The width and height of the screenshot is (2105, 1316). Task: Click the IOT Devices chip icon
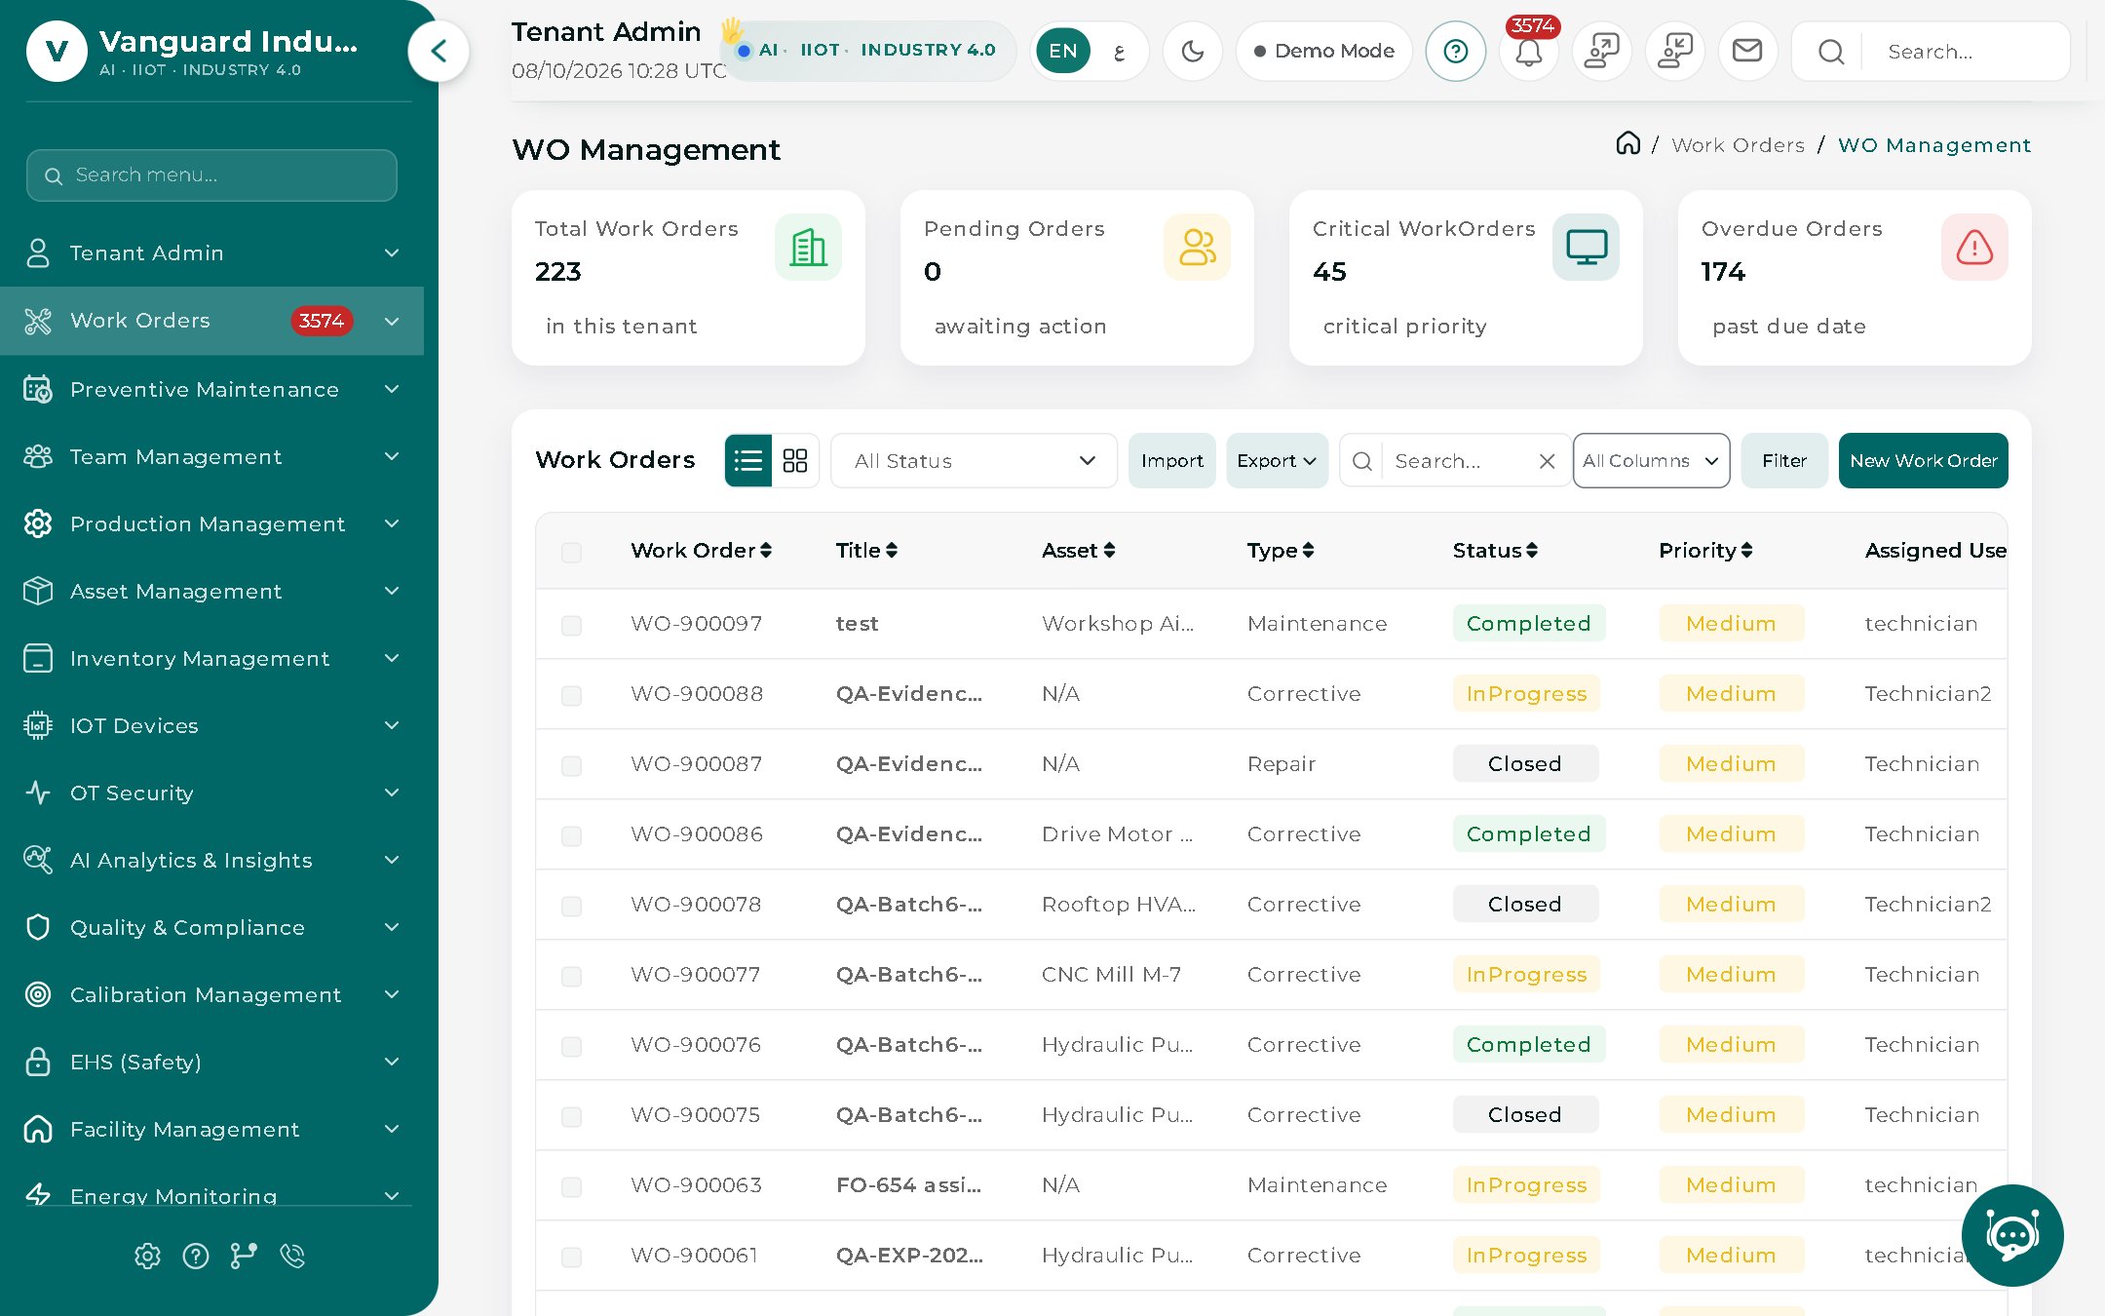pyautogui.click(x=38, y=725)
